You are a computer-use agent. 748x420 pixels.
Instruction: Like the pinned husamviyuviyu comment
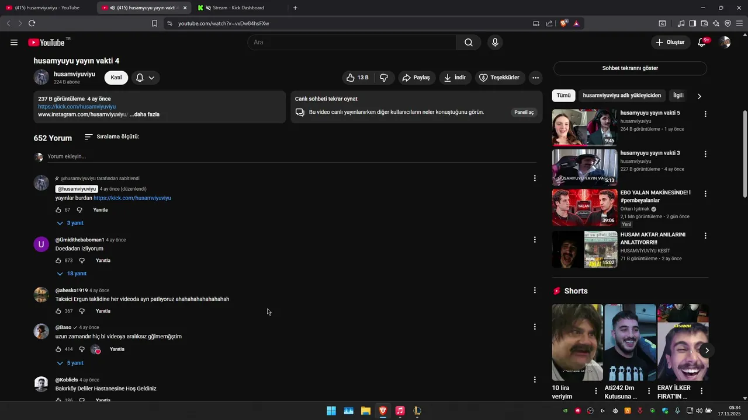[x=58, y=210]
